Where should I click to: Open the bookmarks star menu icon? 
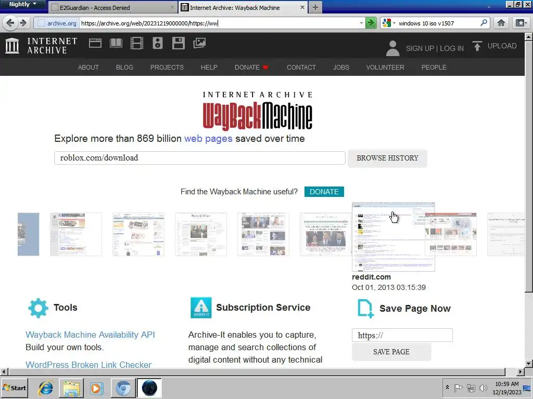tap(521, 23)
